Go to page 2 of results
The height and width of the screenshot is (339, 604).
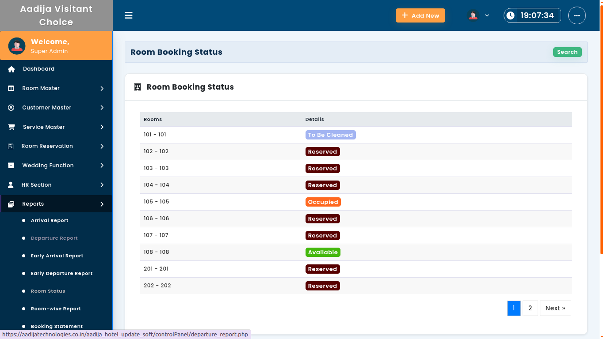point(530,308)
